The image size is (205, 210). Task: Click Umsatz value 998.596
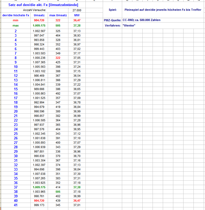pyautogui.click(x=39, y=111)
